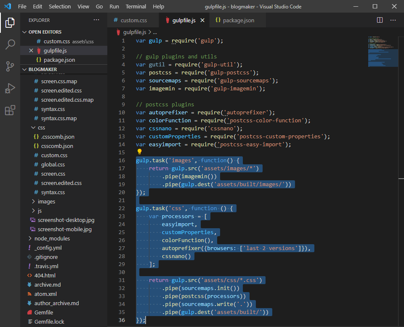Open the Selection menu
This screenshot has width=404, height=327.
[60, 6]
